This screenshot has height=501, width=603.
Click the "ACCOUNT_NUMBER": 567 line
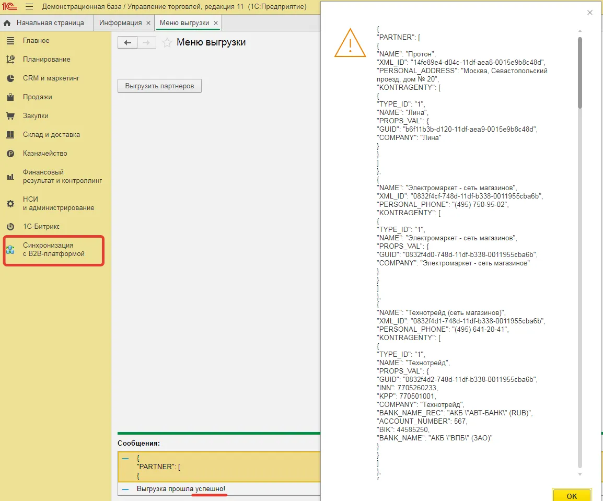pos(422,422)
